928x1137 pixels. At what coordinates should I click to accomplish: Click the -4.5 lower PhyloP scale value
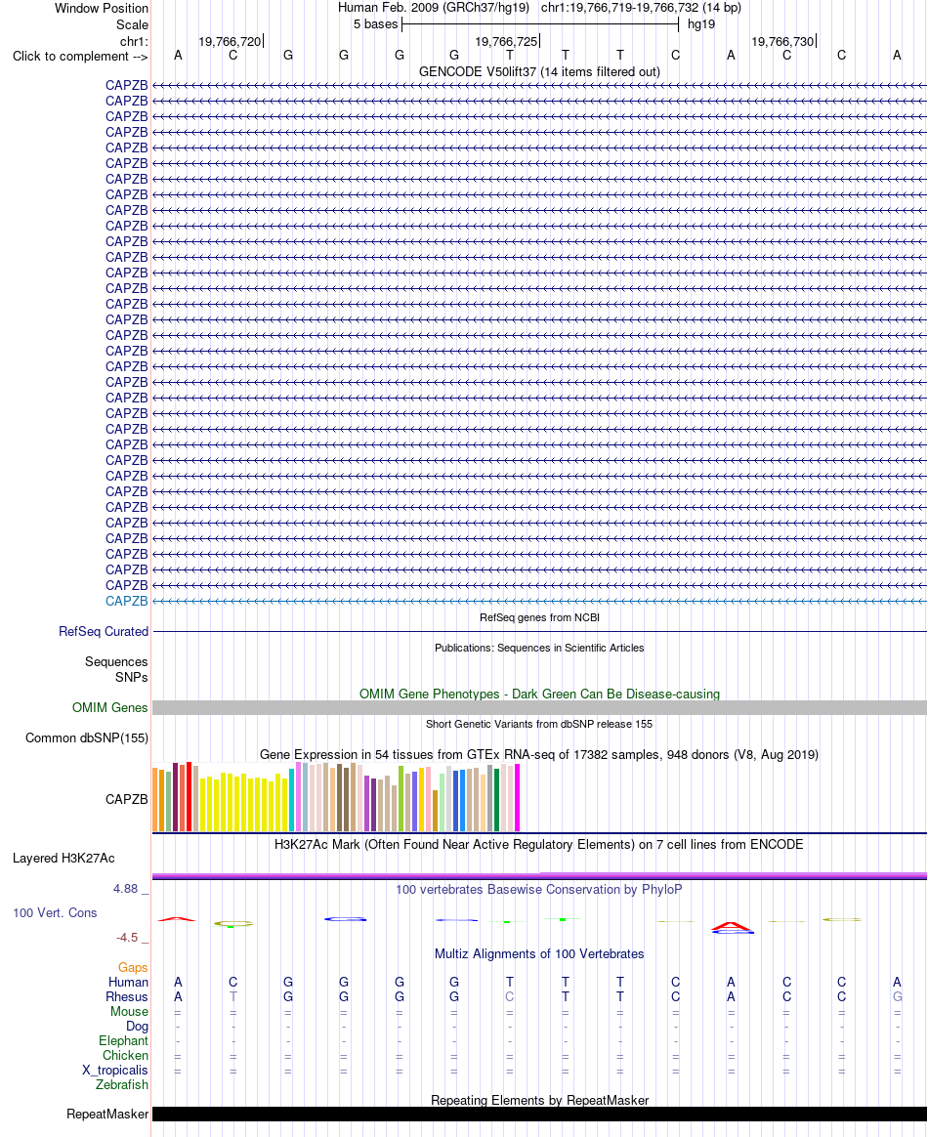[128, 939]
